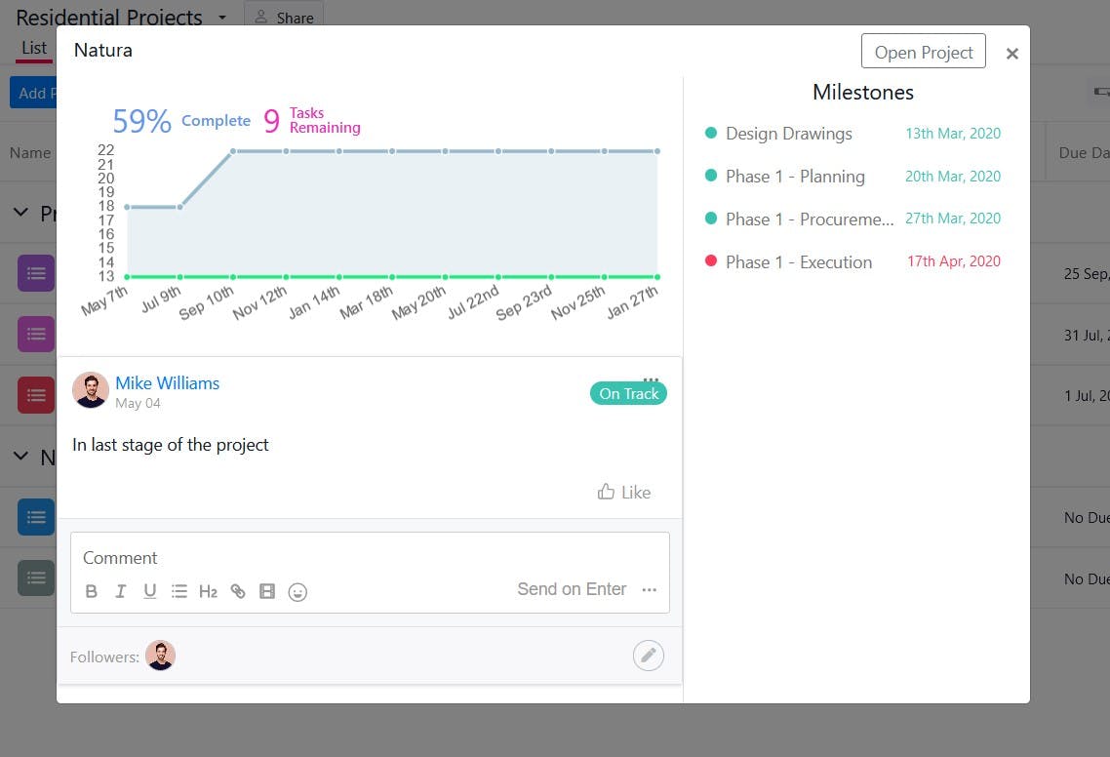Click the 59% Complete indicator

click(x=181, y=120)
